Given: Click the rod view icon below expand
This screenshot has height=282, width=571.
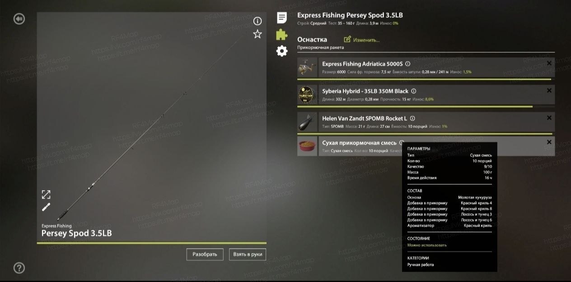Looking at the screenshot, I should 46,207.
